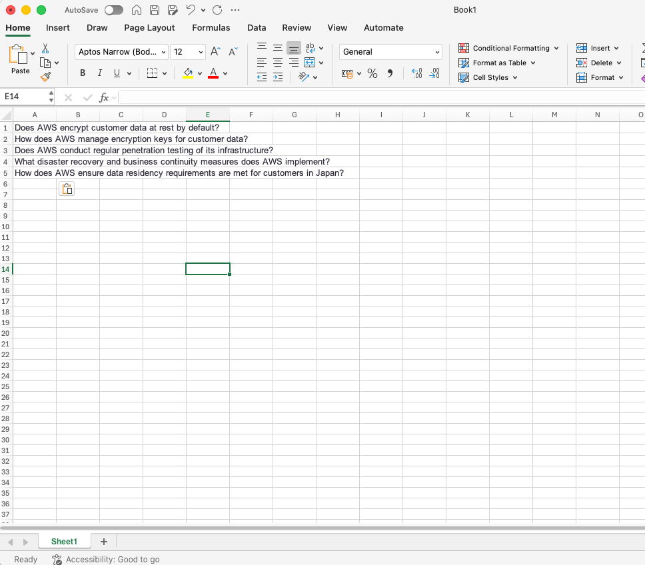Click Format as Table
The height and width of the screenshot is (565, 645).
(497, 63)
